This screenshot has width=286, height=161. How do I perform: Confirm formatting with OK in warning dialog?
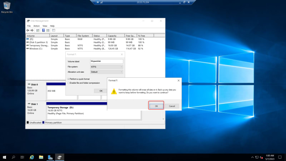click(156, 106)
